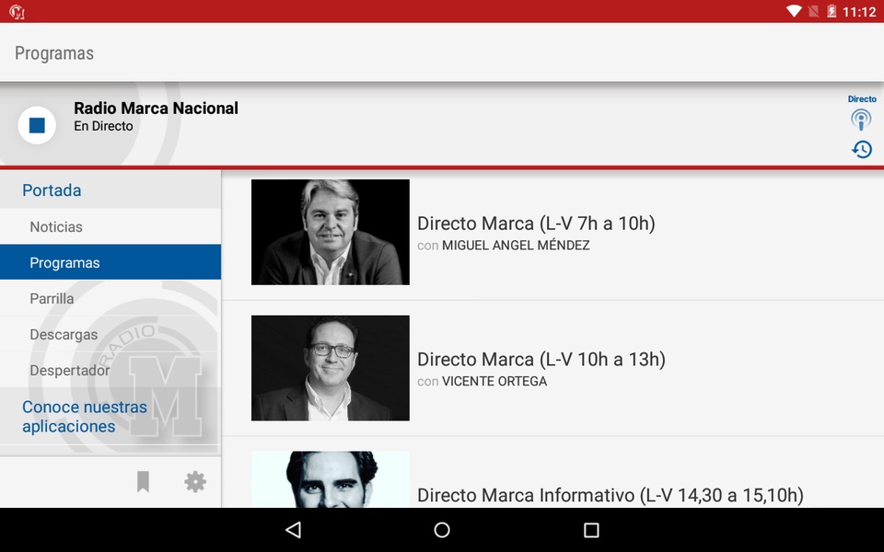Screen dimensions: 884x552
Task: Open Conoce nuestras aplicaciones link
Action: pyautogui.click(x=110, y=416)
